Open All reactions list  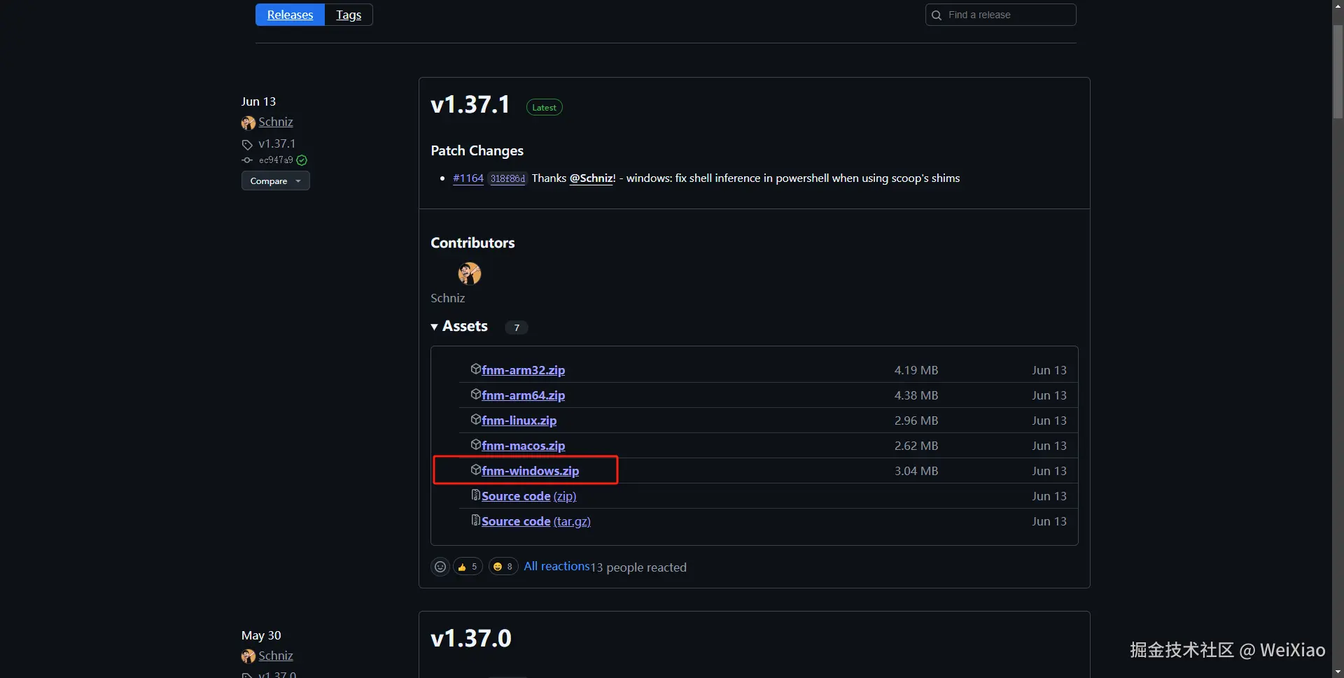pos(556,566)
